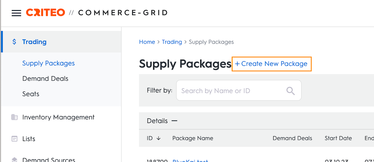The image size is (374, 162).
Task: Open Demand Deals in sidebar
Action: 45,79
